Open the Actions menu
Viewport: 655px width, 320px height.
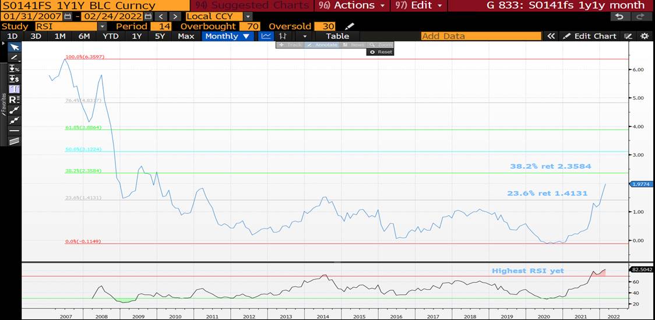(351, 5)
